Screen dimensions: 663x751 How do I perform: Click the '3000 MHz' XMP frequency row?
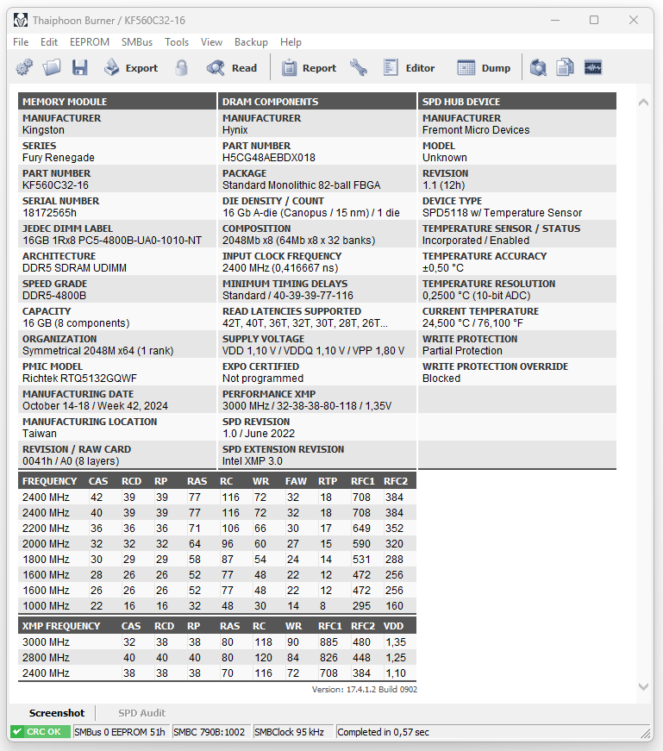click(217, 642)
